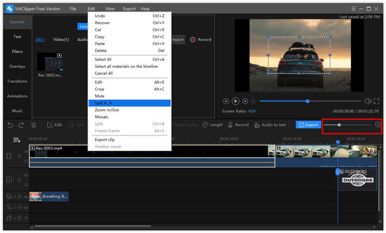Click the Audio to text toolbar button
This screenshot has height=233, width=386.
coord(270,125)
